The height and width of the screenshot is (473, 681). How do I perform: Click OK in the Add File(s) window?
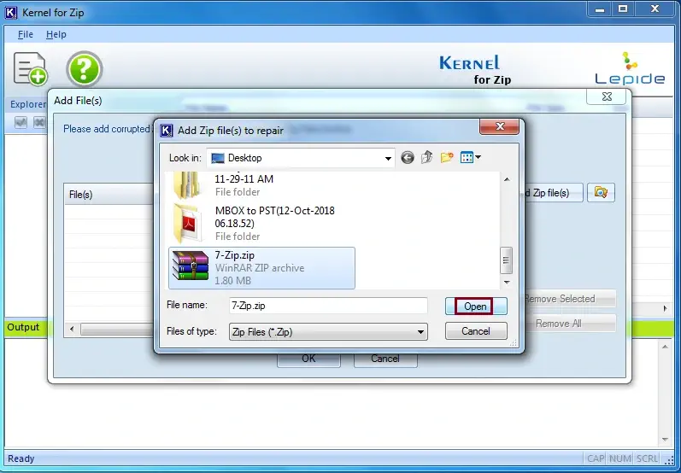pyautogui.click(x=308, y=359)
